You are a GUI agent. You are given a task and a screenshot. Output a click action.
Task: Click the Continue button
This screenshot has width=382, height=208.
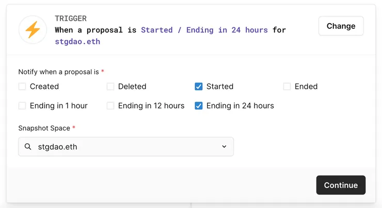click(x=341, y=185)
